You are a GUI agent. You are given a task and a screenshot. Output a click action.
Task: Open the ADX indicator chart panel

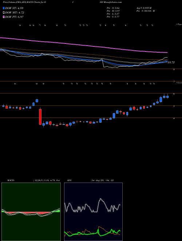(x=93, y=212)
